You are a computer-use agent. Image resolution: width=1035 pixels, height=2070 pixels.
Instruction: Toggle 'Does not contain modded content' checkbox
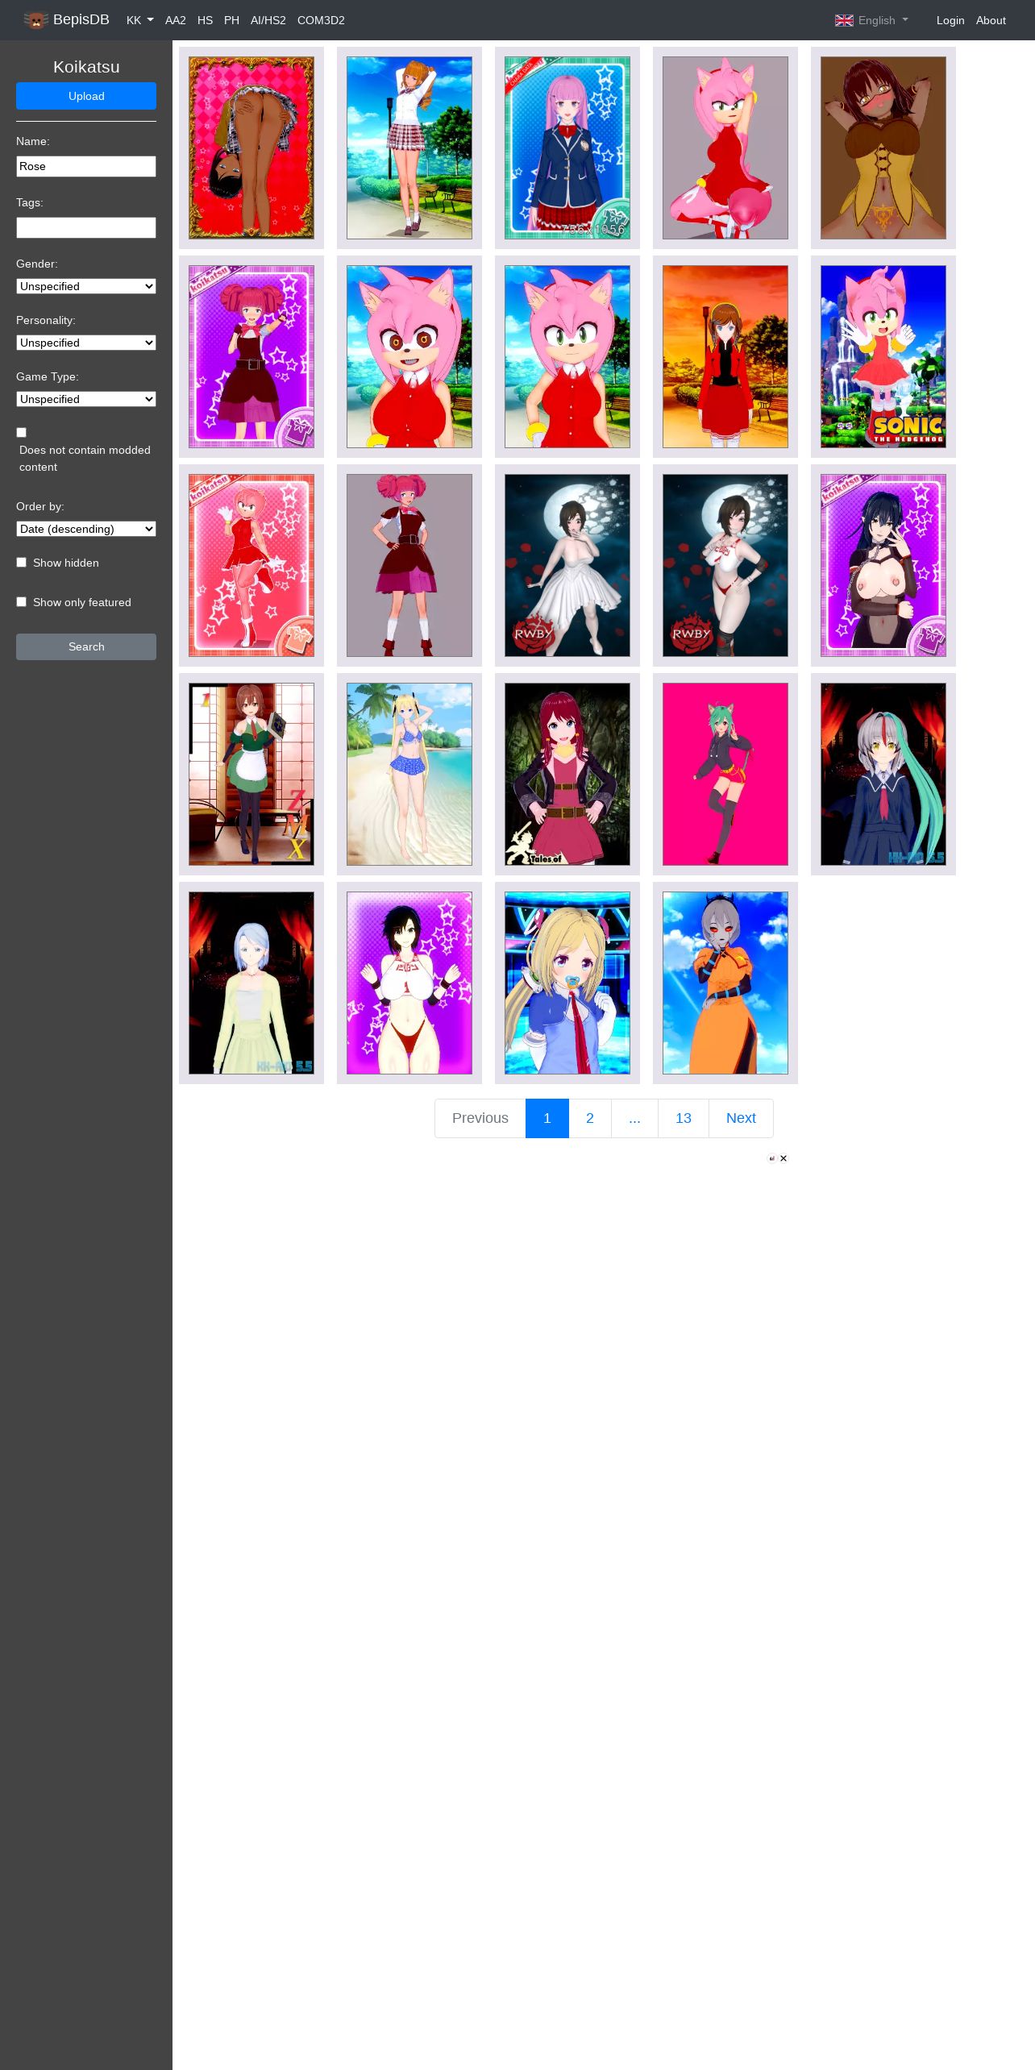click(x=22, y=433)
